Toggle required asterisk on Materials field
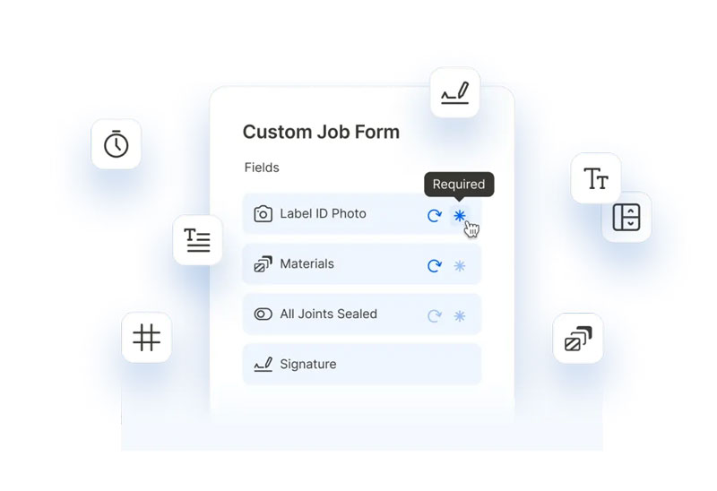Viewport: 717px width, 491px height. point(460,265)
